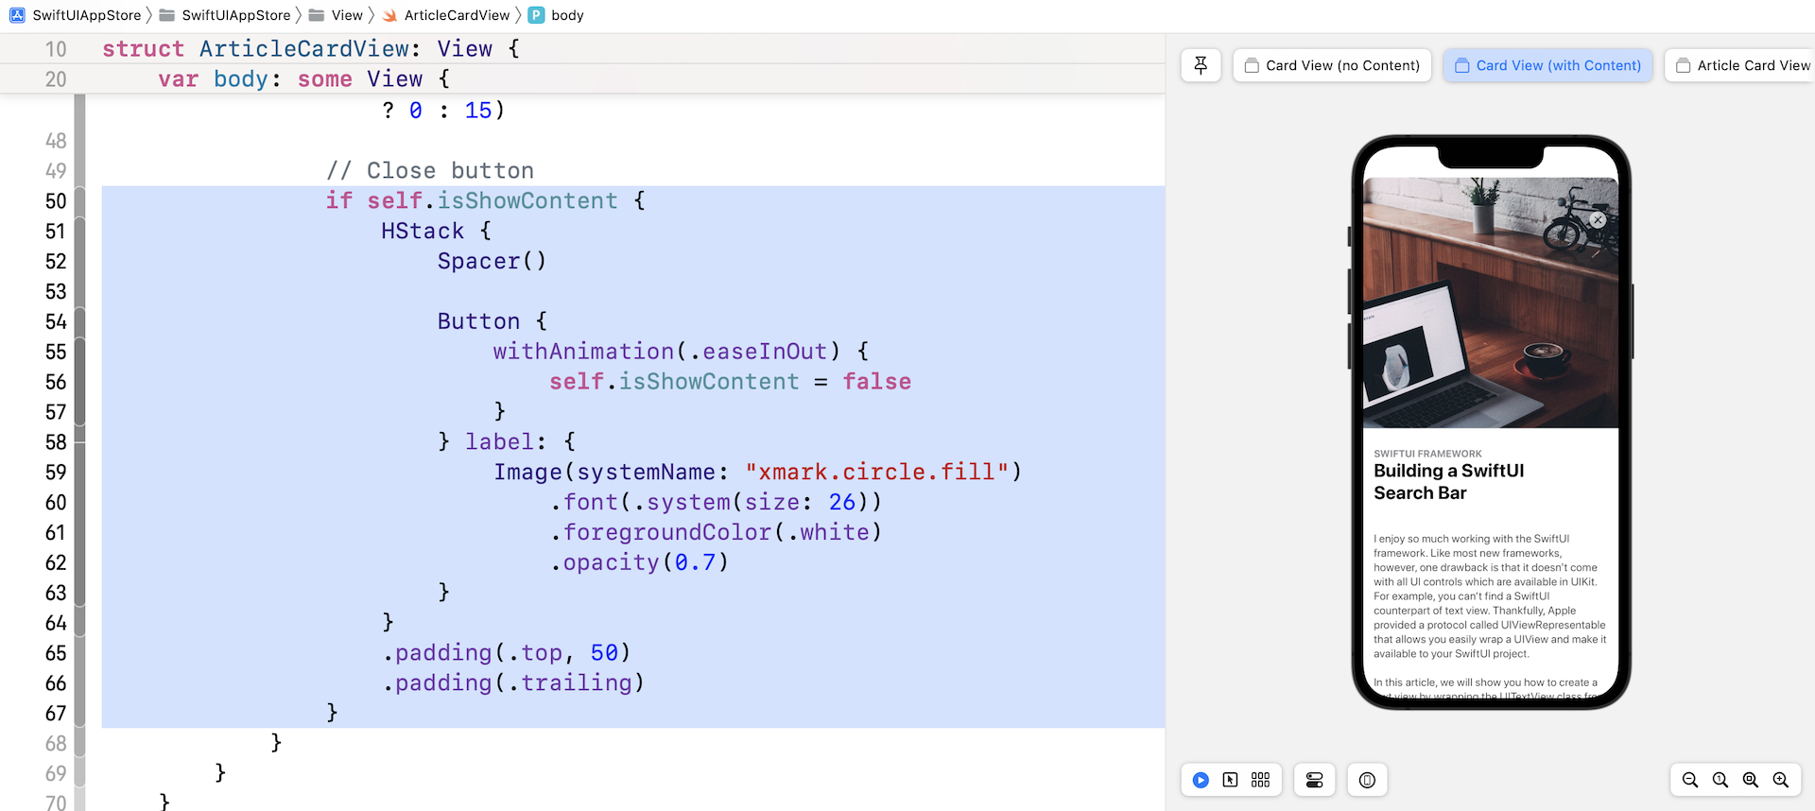Viewport: 1815px width, 811px height.
Task: Select Card View (with Content) preview tab
Action: 1547,65
